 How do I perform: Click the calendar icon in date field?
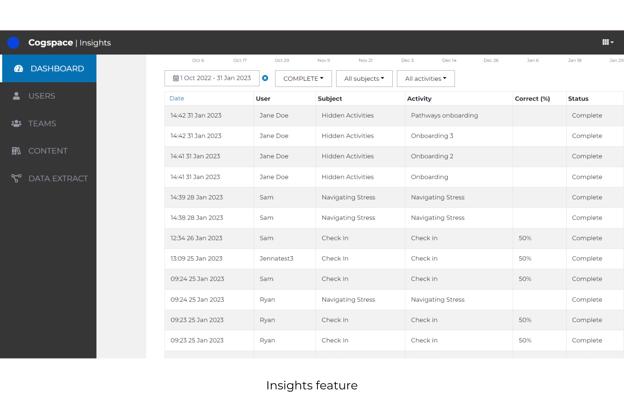176,78
